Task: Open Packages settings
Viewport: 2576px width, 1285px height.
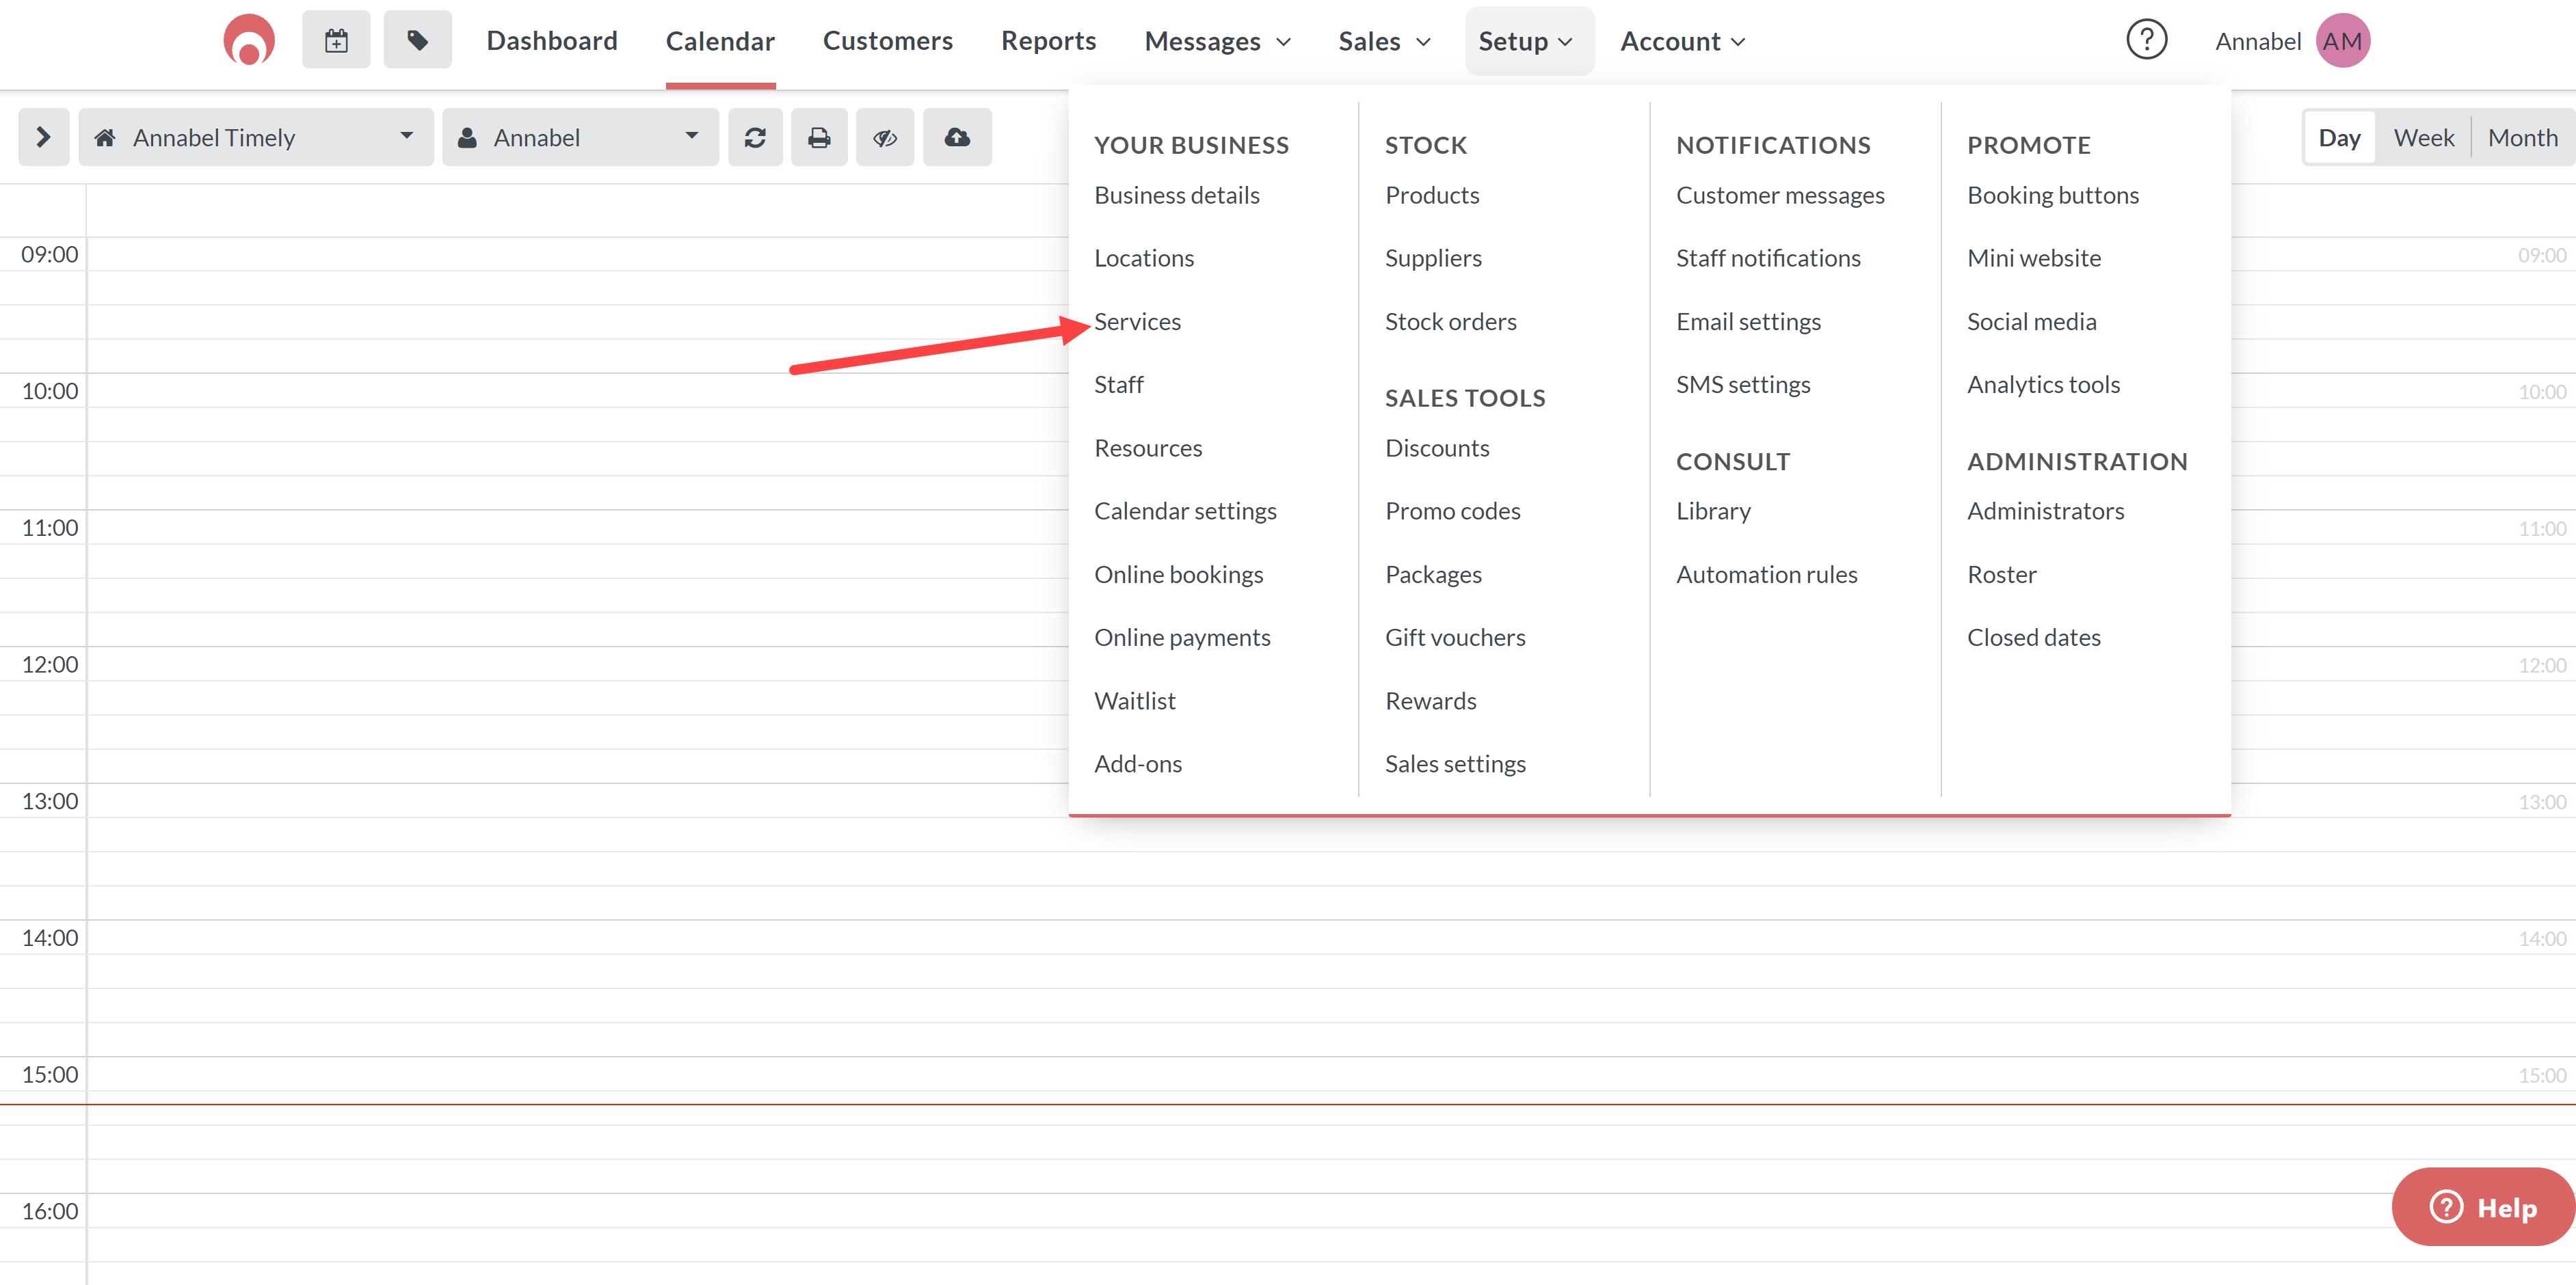Action: pyautogui.click(x=1433, y=575)
